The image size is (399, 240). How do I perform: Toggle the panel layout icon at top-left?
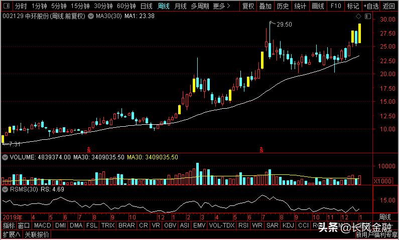7,6
